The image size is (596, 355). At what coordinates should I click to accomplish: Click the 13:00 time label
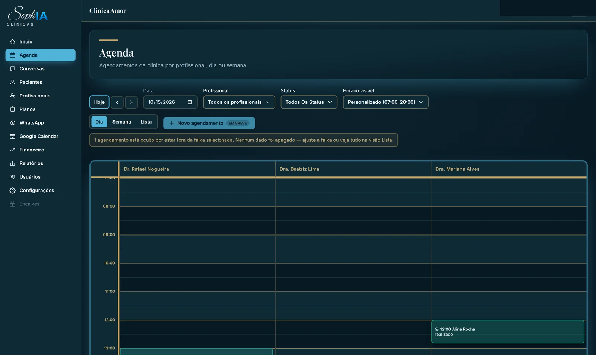pos(110,348)
